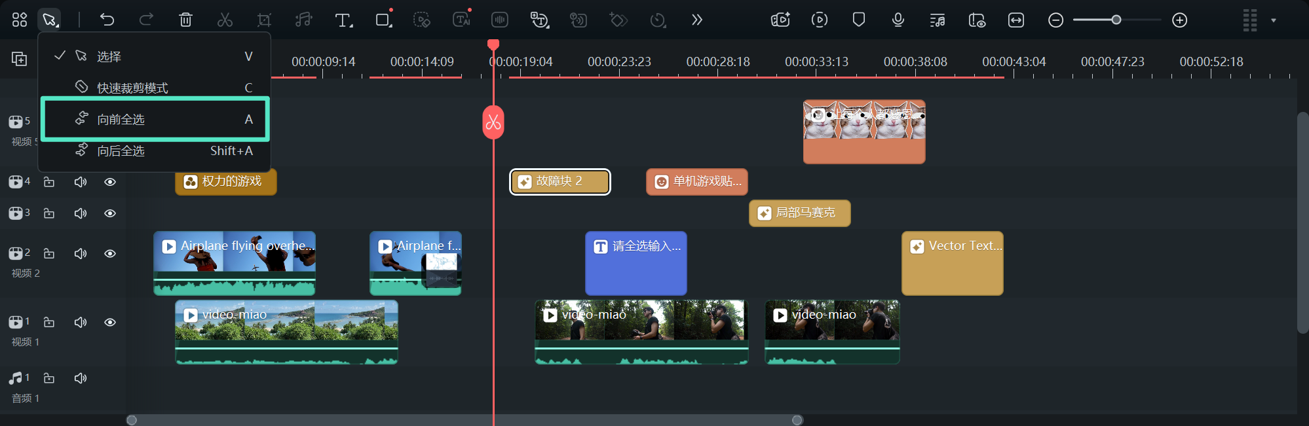
Task: Click the marker shield icon
Action: [858, 20]
